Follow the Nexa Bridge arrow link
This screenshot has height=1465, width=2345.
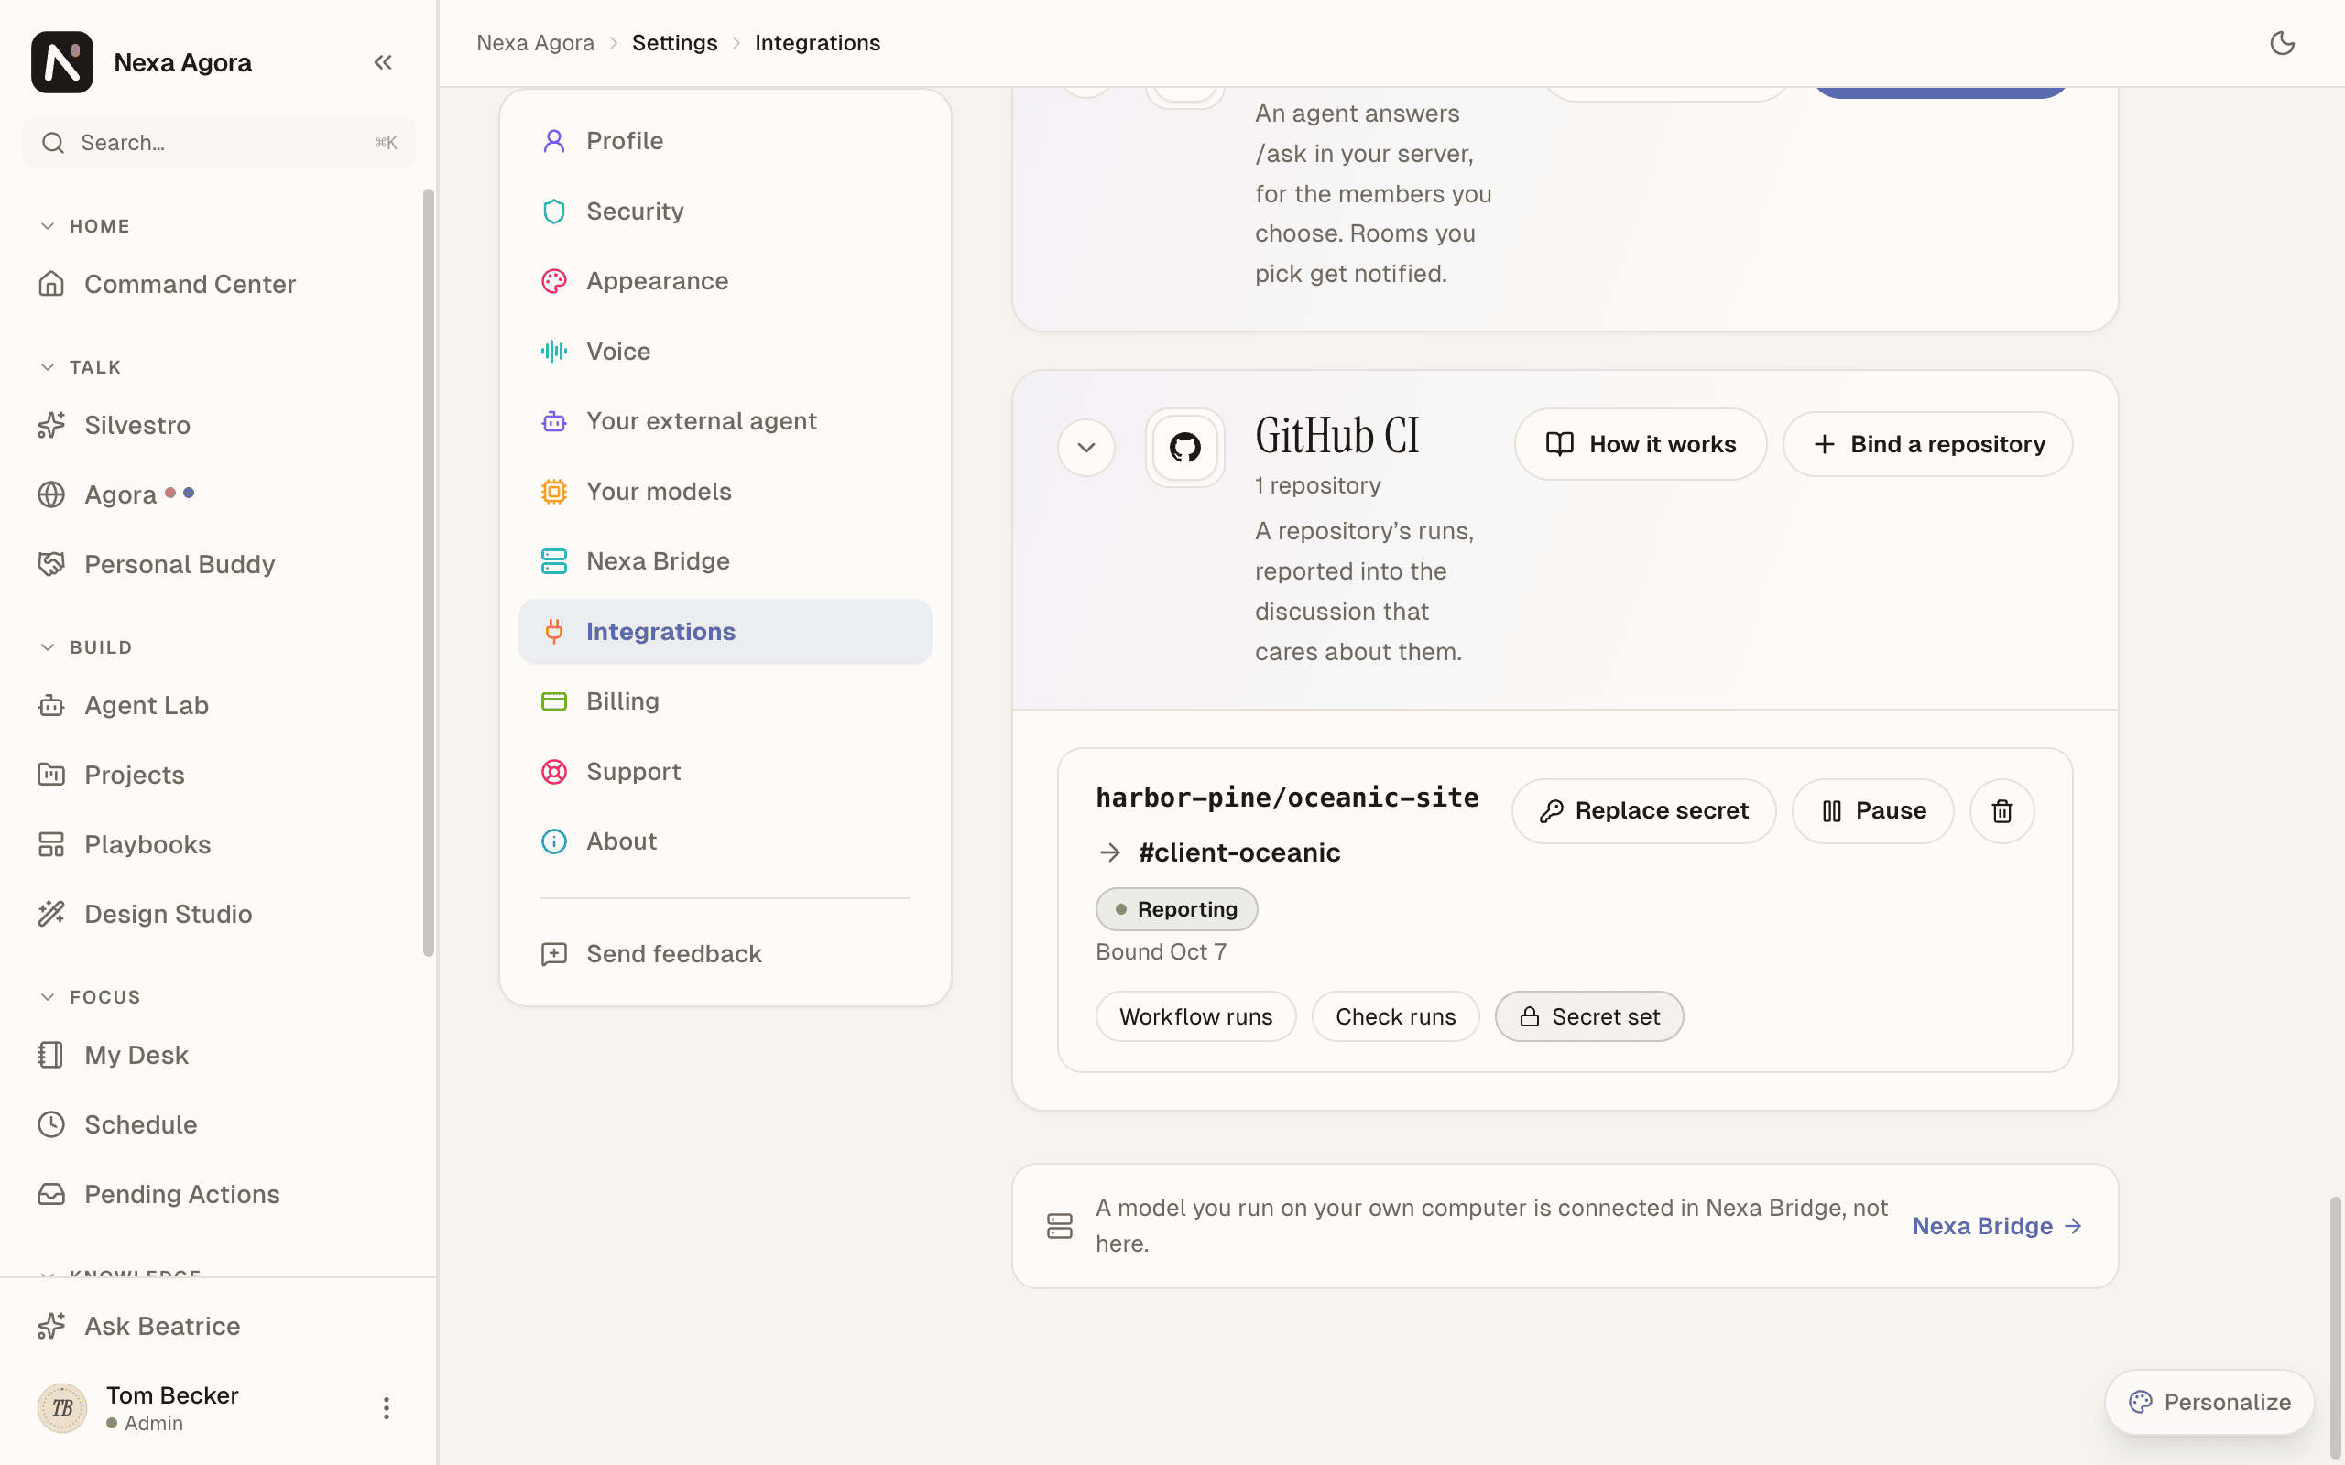click(x=1997, y=1227)
